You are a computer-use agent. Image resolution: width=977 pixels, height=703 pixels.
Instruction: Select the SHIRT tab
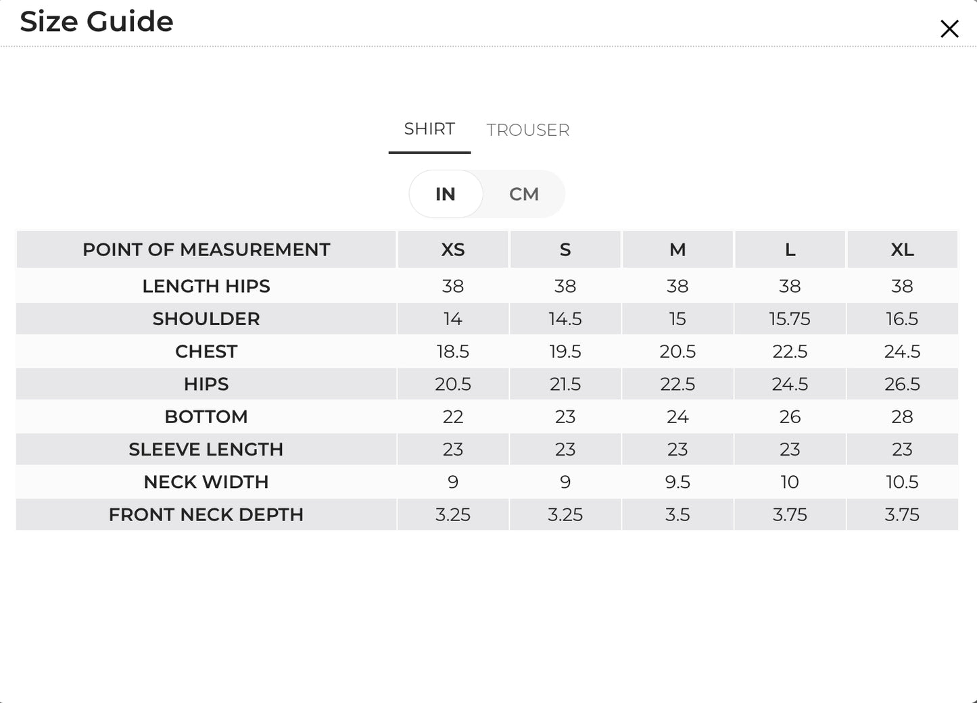429,128
